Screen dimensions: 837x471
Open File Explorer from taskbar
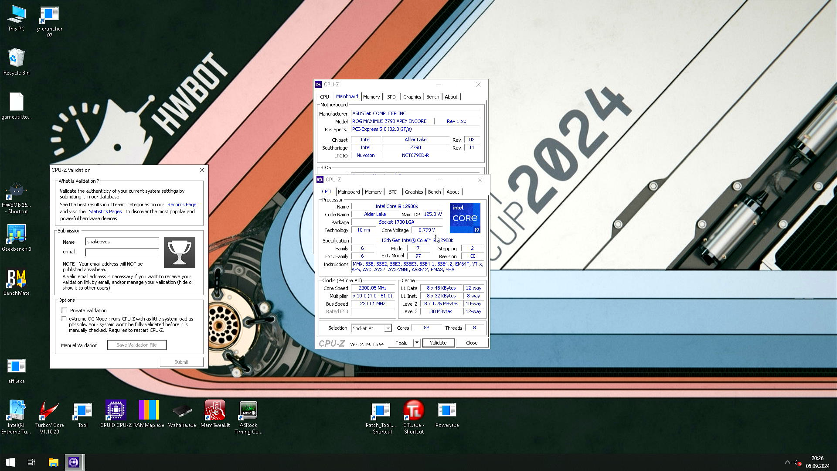point(53,462)
